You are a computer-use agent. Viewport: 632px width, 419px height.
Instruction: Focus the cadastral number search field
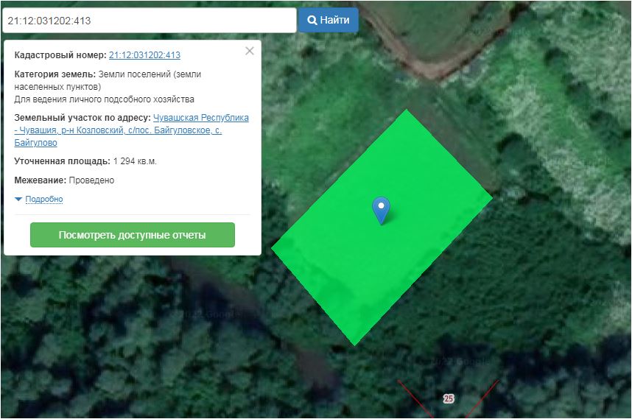tap(147, 21)
